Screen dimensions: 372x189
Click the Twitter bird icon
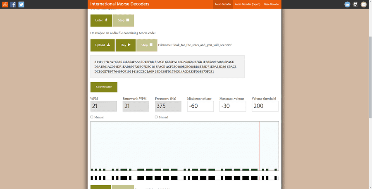click(21, 5)
